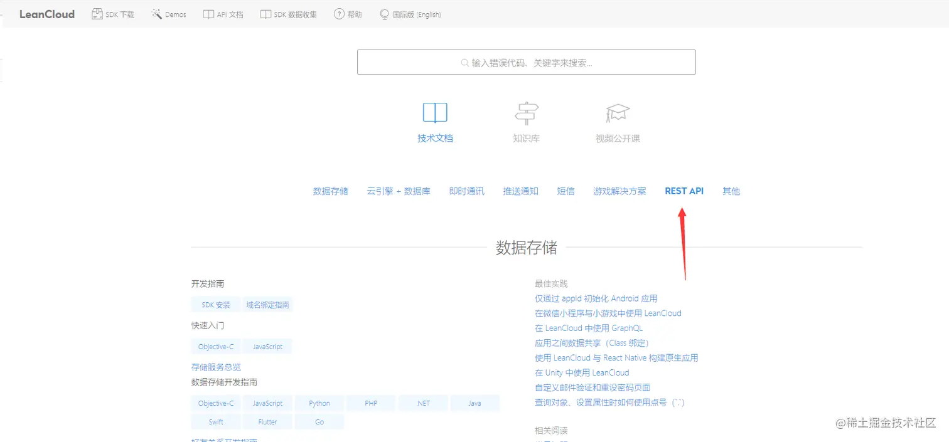Open 仅通过 appId 初始化 Android 应用
The width and height of the screenshot is (949, 442).
pos(596,298)
